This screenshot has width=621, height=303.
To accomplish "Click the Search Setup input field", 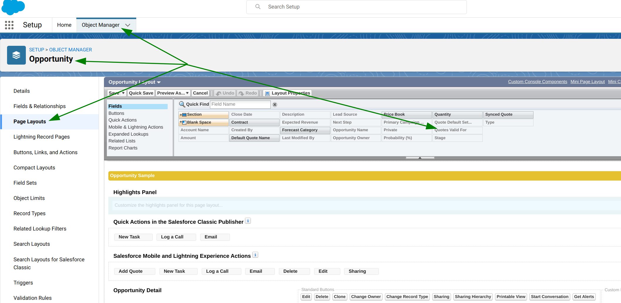I will (x=356, y=7).
